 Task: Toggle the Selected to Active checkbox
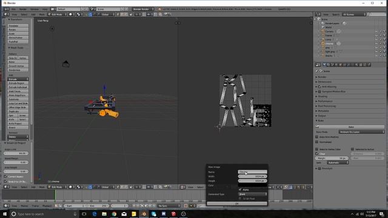click(352, 150)
